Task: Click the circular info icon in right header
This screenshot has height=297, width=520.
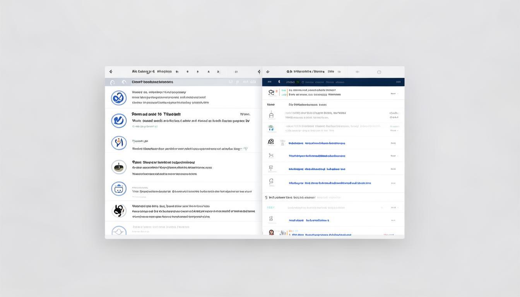Action: [379, 72]
